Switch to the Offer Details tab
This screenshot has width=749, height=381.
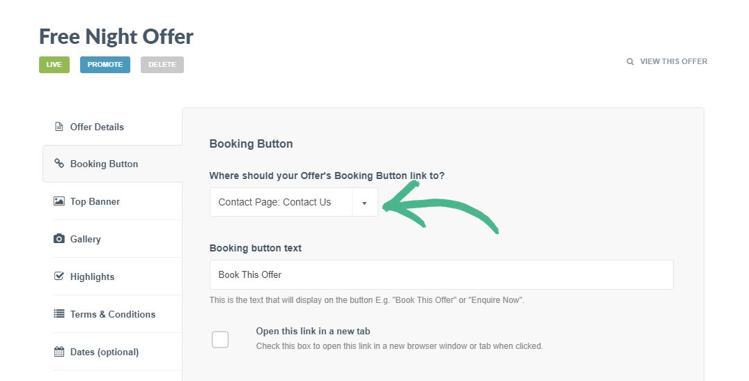tap(97, 127)
